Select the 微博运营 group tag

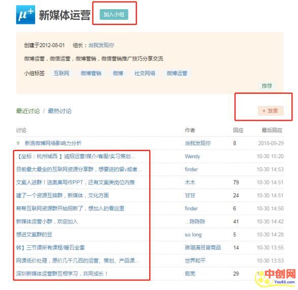177,73
